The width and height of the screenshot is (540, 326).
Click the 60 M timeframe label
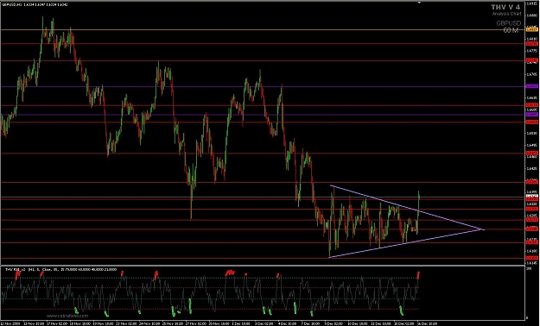(511, 30)
